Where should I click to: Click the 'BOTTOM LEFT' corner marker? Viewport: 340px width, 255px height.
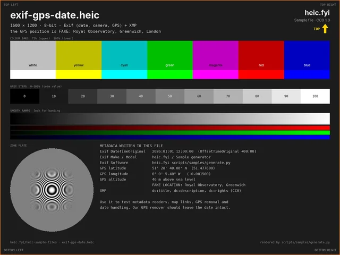pyautogui.click(x=13, y=250)
